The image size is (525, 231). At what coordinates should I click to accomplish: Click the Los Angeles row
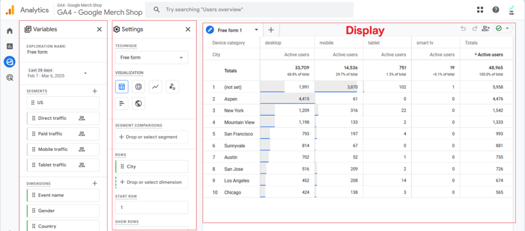[357, 180]
